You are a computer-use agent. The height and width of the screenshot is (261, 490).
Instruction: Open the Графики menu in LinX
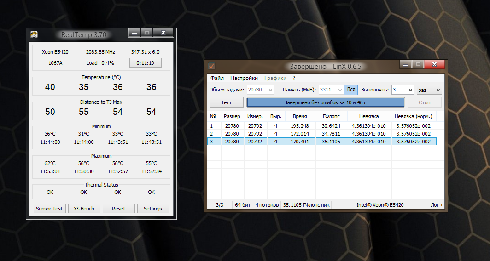tap(275, 78)
